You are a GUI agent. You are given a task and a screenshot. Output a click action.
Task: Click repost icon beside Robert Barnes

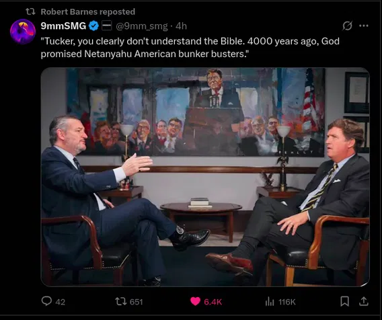[30, 11]
